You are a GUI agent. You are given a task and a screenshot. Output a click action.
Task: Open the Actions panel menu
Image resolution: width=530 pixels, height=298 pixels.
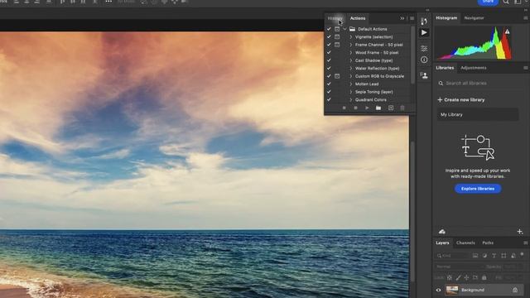click(x=412, y=18)
